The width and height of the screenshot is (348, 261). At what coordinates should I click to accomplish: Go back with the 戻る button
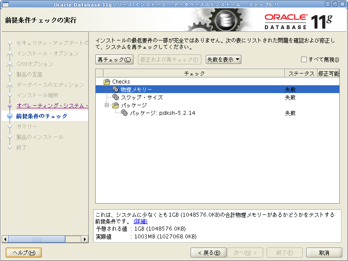pyautogui.click(x=208, y=253)
